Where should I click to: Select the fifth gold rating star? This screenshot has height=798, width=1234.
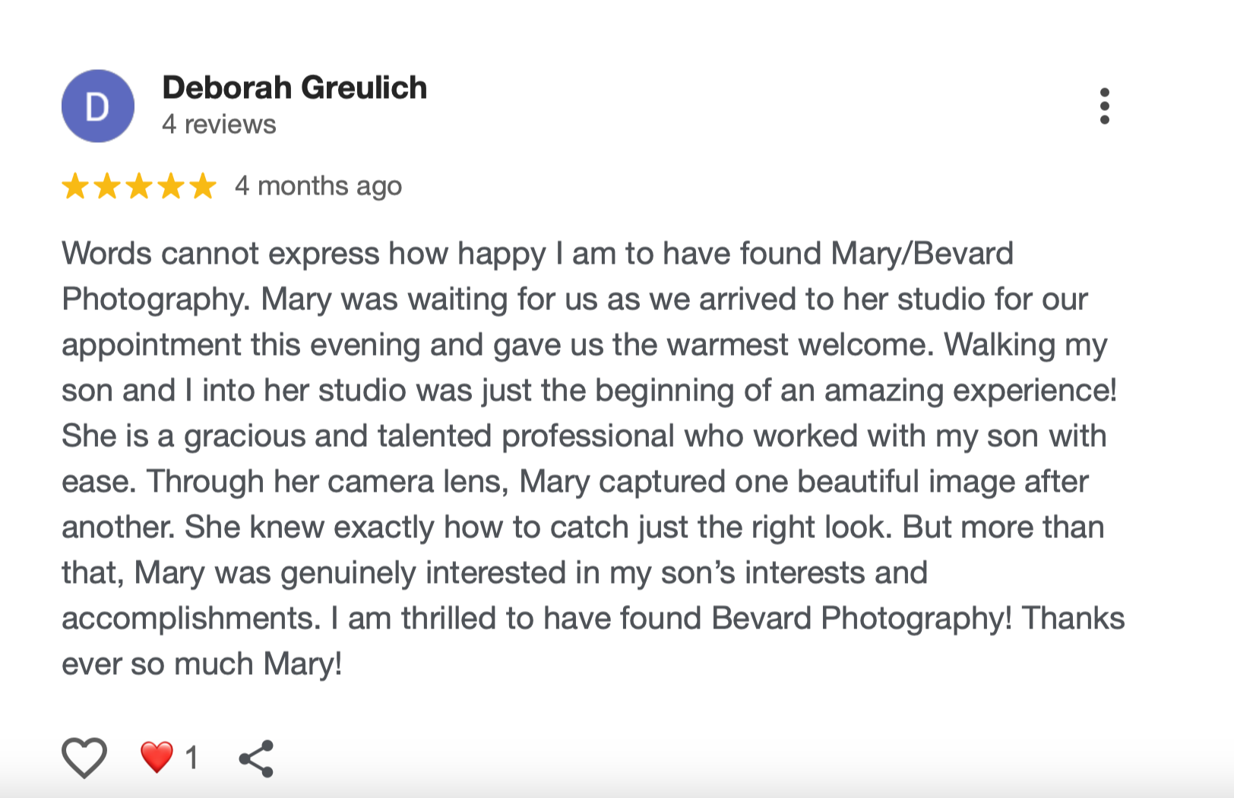coord(203,186)
